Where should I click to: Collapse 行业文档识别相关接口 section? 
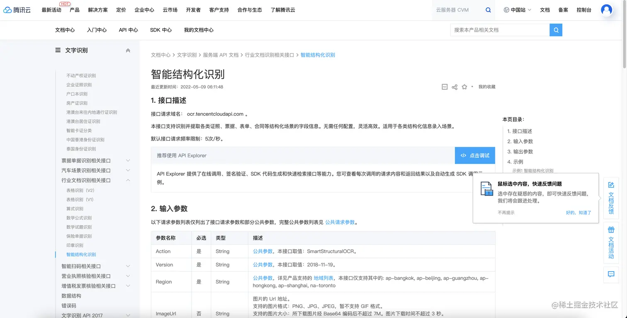pos(128,180)
